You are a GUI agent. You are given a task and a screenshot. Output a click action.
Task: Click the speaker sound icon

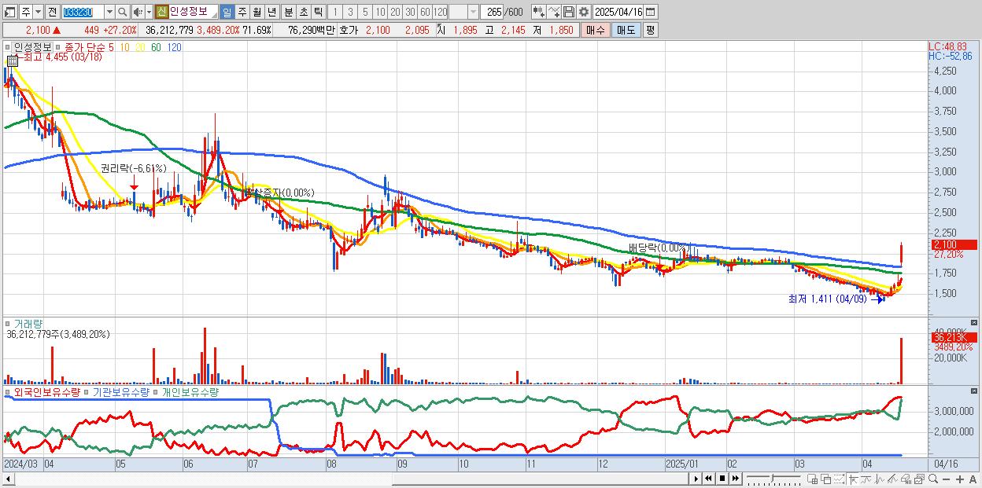tap(138, 12)
